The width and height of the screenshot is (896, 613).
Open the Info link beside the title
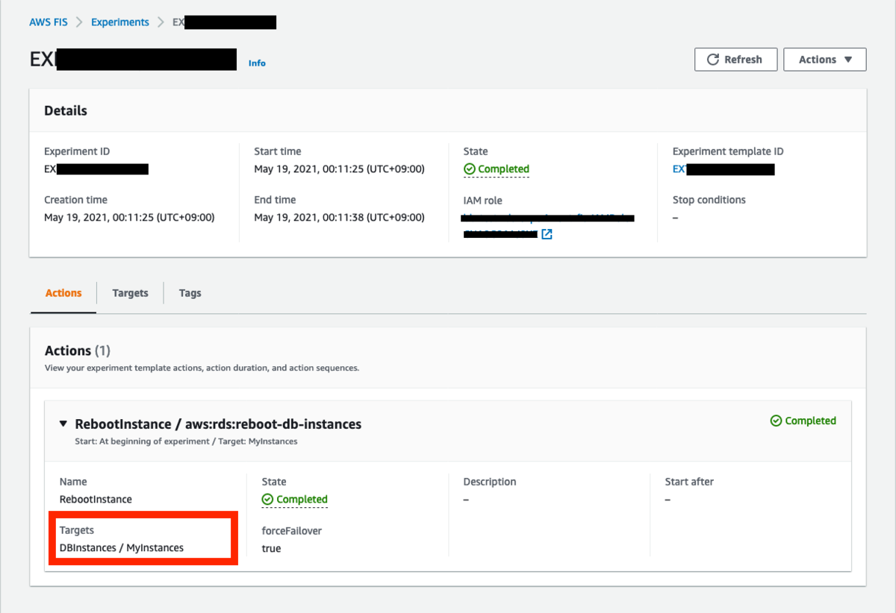[x=257, y=63]
